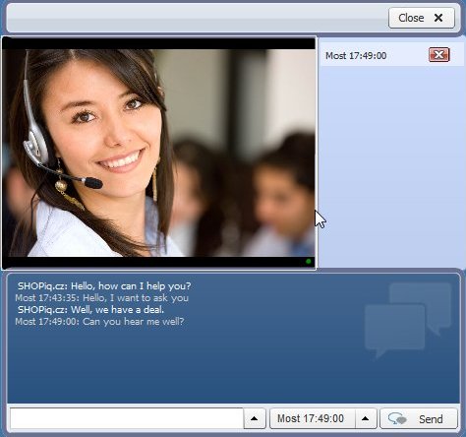This screenshot has width=466, height=437.
Task: Click the X icon in Close button
Action: point(438,18)
